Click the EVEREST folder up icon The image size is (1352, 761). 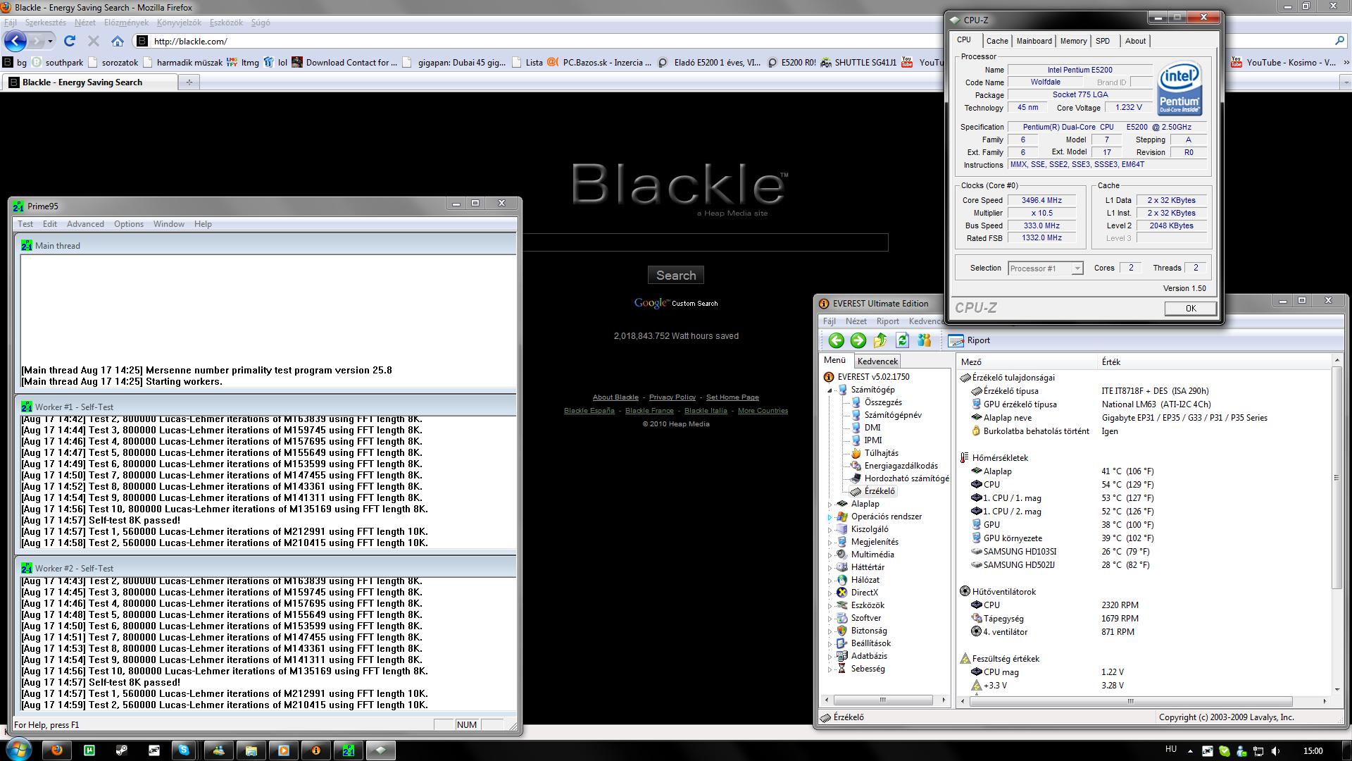[880, 341]
